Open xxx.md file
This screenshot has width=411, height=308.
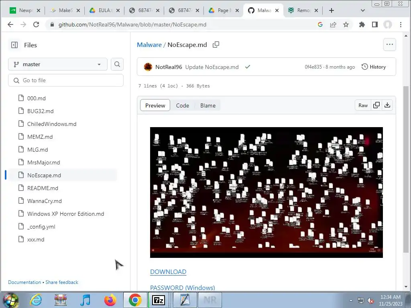click(36, 239)
